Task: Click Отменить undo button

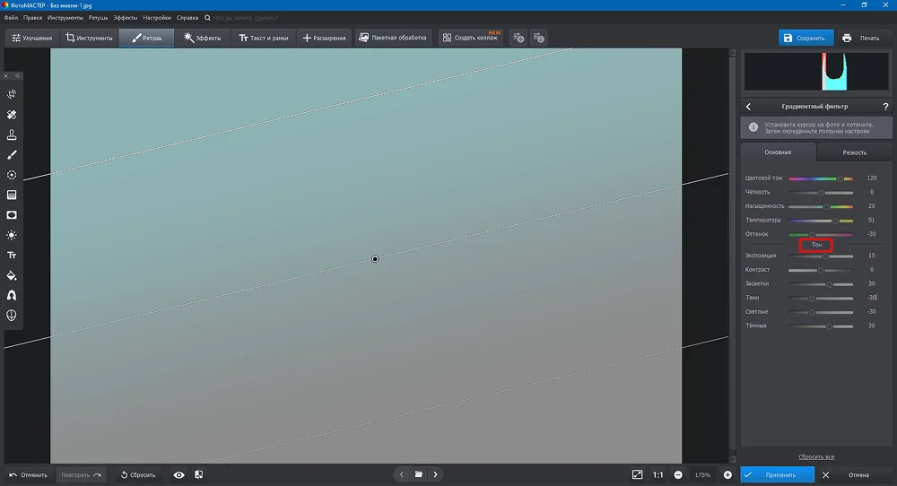Action: coord(28,474)
